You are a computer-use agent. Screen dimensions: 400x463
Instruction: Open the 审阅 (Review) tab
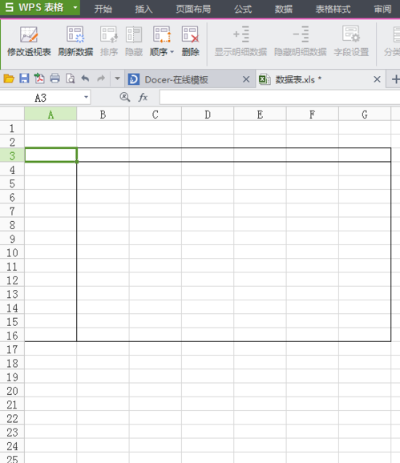coord(382,9)
